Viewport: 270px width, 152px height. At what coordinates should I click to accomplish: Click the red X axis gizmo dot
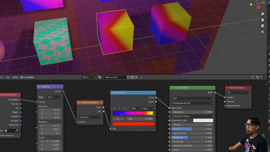[259, 7]
